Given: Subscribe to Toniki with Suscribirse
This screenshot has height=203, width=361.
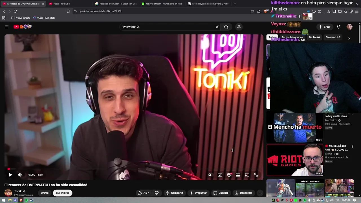Looking at the screenshot, I should (x=63, y=193).
